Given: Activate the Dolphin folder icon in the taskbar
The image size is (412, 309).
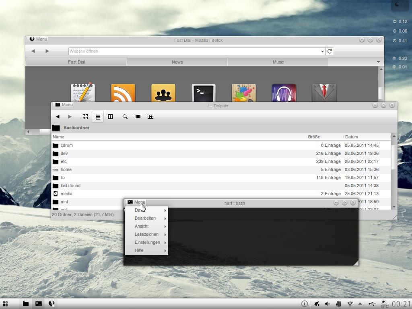Looking at the screenshot, I should (25, 304).
